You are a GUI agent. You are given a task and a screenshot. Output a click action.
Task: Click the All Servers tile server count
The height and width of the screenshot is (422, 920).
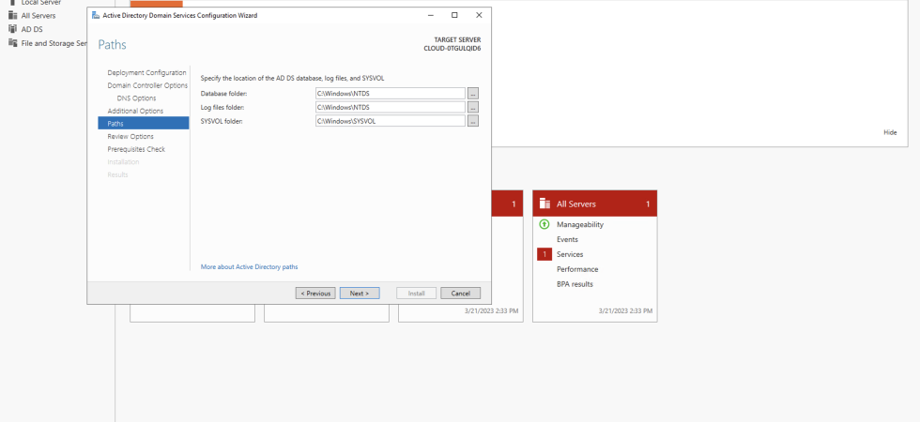tap(648, 204)
